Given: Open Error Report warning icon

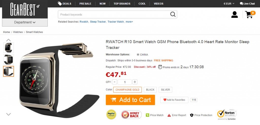Looking at the screenshot, I should 169,115.
